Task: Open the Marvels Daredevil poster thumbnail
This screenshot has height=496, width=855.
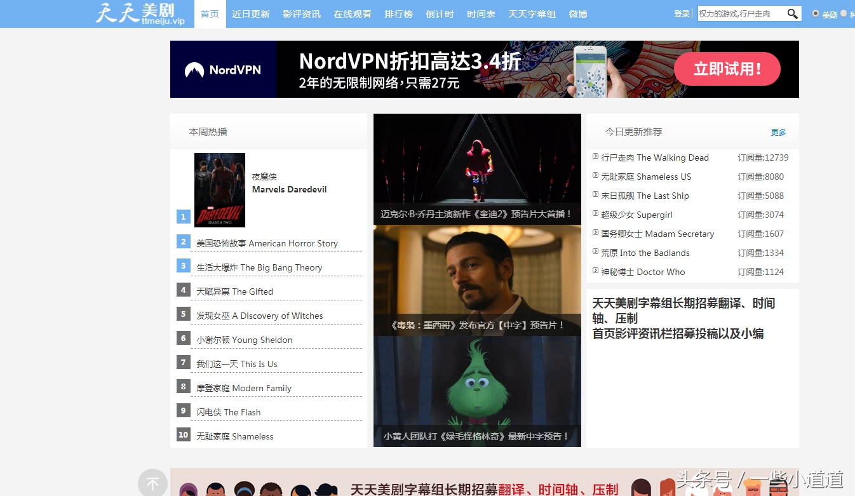Action: (x=220, y=190)
